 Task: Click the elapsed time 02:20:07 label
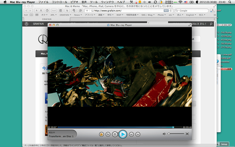click(52, 127)
